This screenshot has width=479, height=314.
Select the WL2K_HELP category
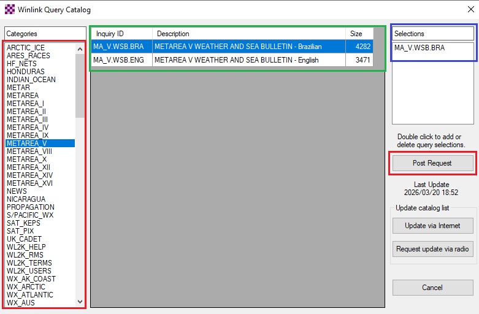coord(26,247)
